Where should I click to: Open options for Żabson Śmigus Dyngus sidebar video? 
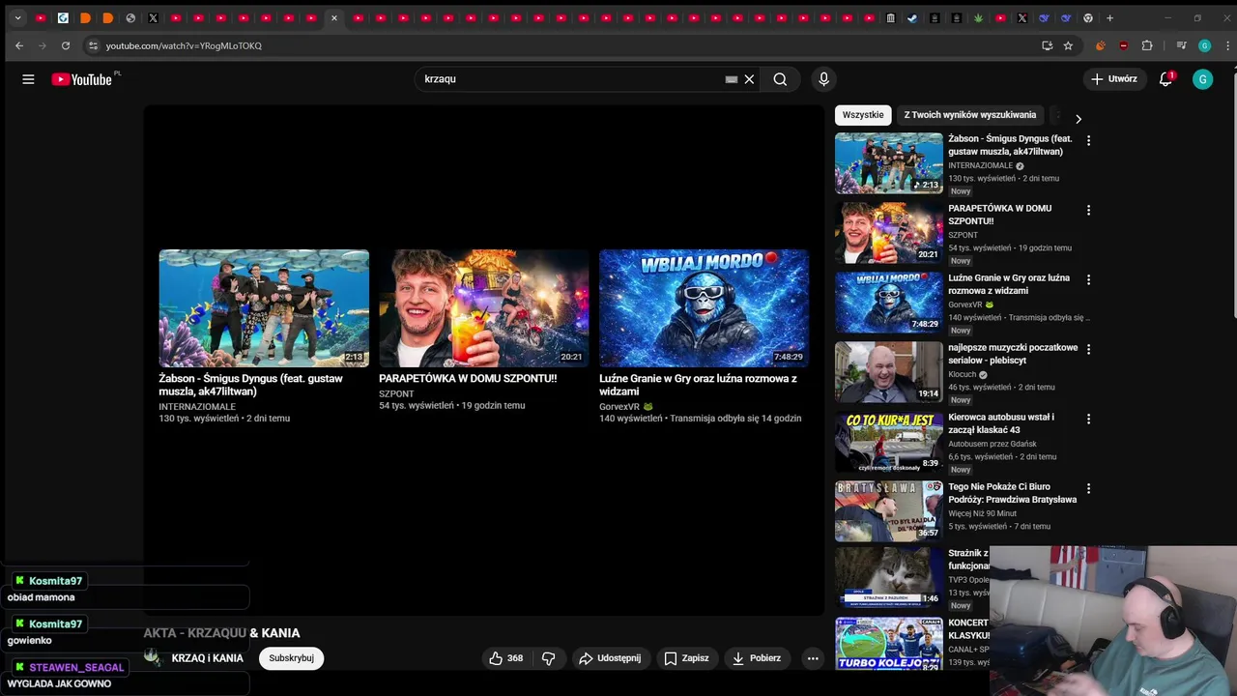pos(1088,140)
